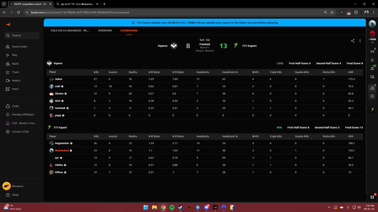Open the Track section

13,72
